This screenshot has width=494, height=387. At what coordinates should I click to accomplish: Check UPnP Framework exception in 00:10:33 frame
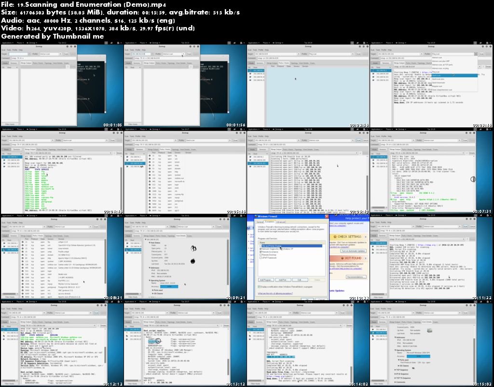(x=261, y=258)
